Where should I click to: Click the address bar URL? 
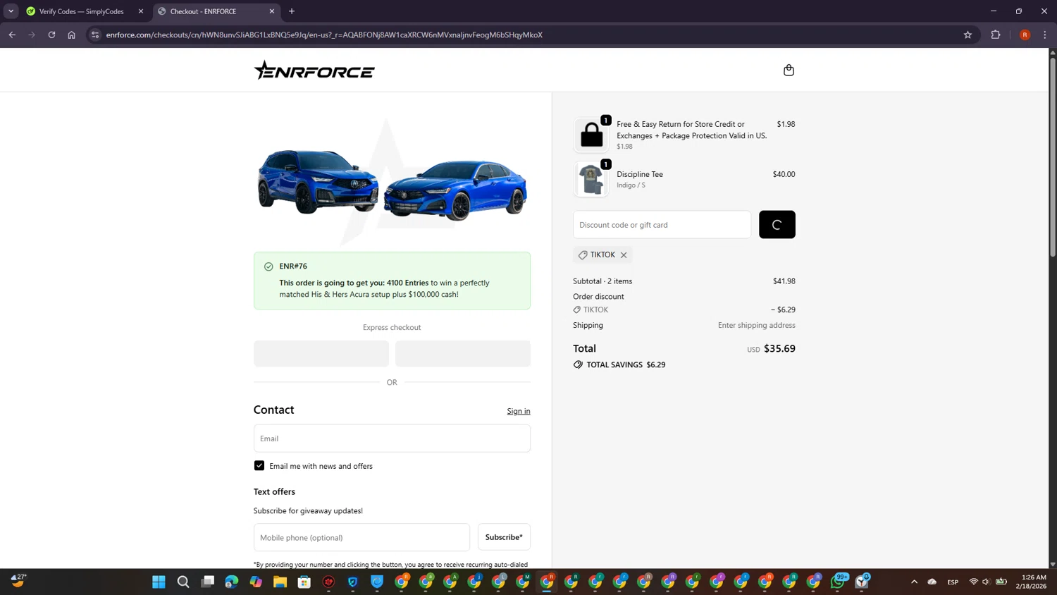(324, 35)
